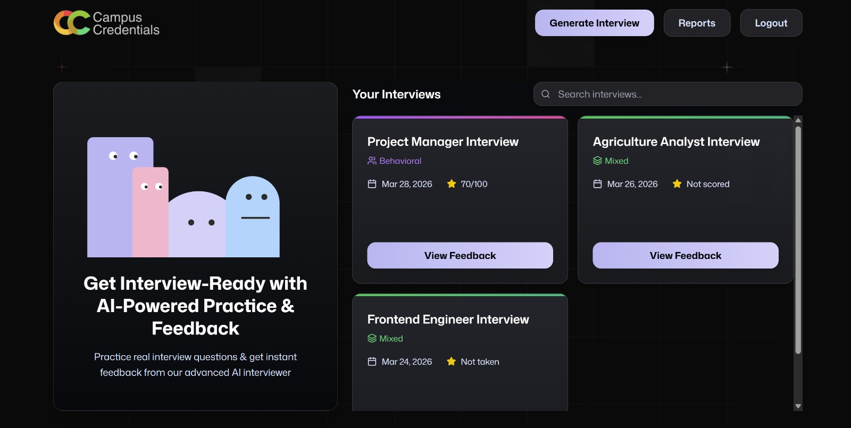Open the Frontend Engineer Interview card title

[448, 319]
